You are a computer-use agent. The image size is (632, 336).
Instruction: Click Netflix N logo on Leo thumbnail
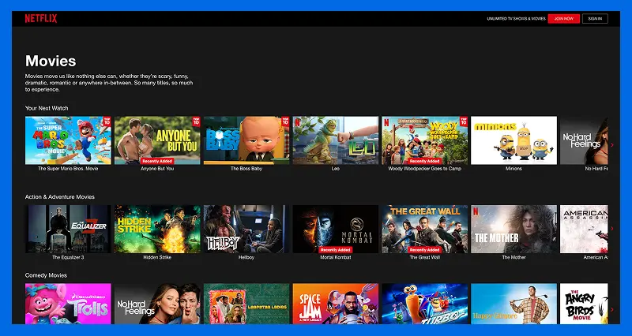pos(298,122)
